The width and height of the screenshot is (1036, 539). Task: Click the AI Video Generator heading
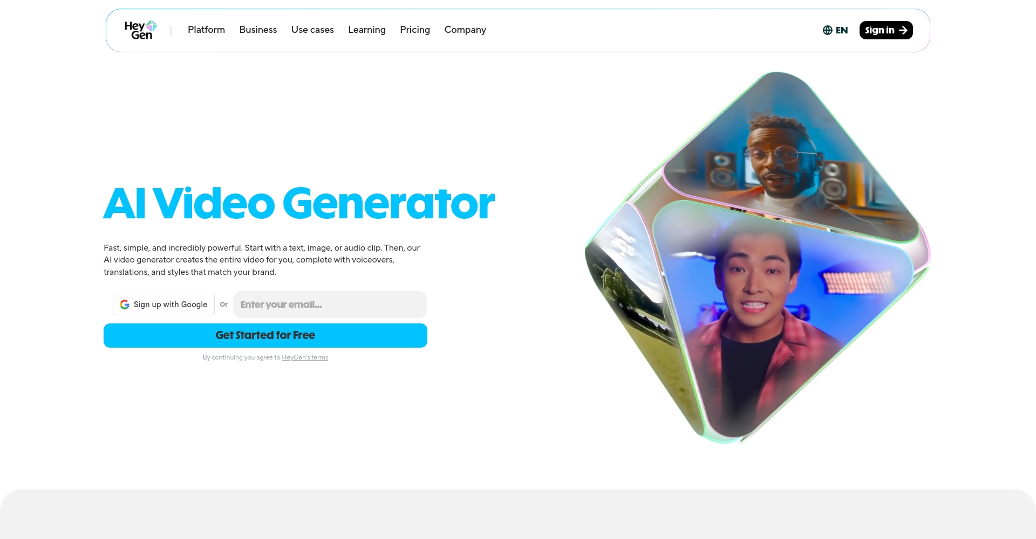coord(299,203)
